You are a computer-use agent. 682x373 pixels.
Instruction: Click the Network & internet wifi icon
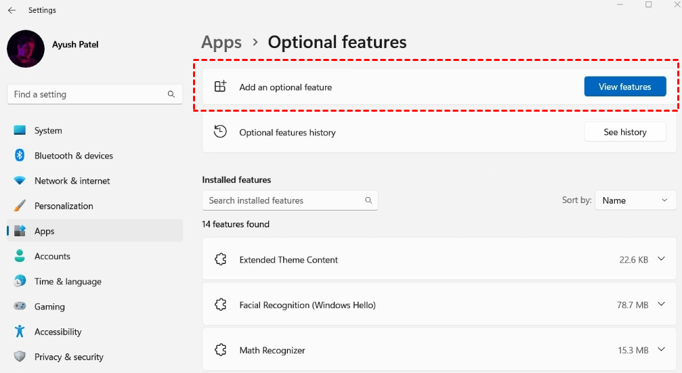[x=20, y=181]
